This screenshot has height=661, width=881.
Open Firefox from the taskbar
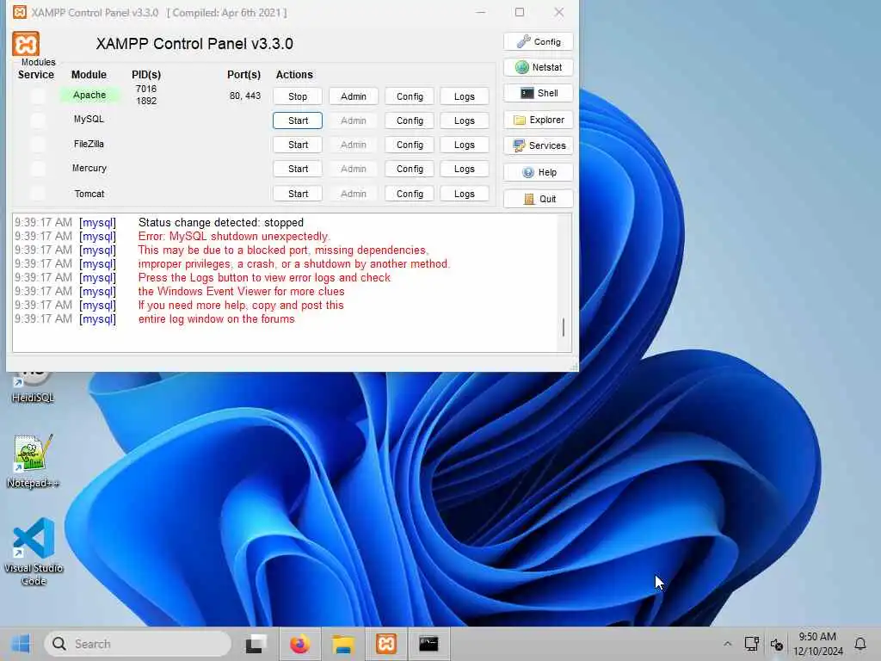click(x=299, y=644)
